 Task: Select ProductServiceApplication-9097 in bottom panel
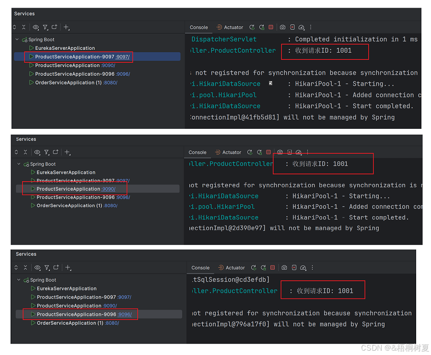(x=76, y=298)
